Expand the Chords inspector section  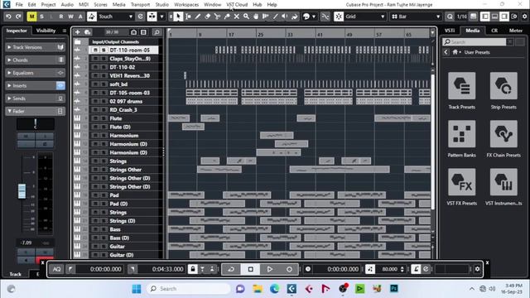35,60
